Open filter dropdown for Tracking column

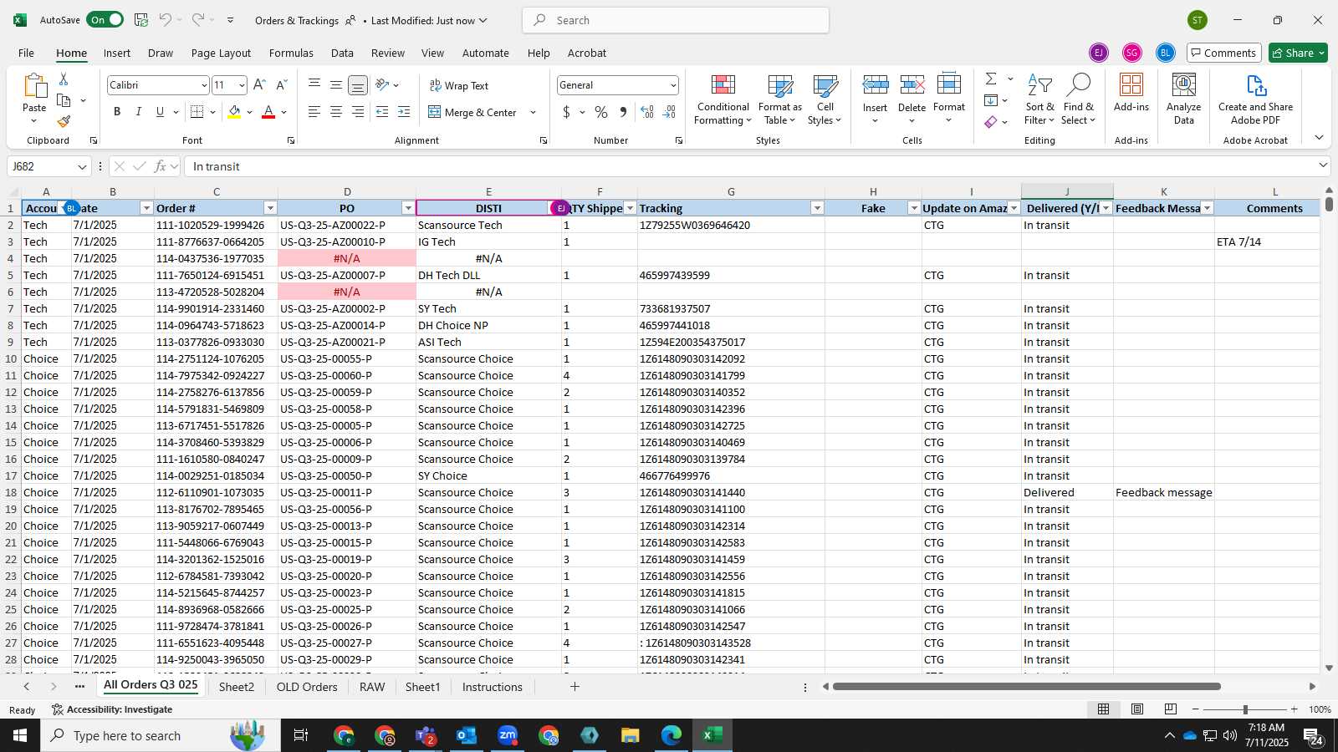pyautogui.click(x=817, y=208)
